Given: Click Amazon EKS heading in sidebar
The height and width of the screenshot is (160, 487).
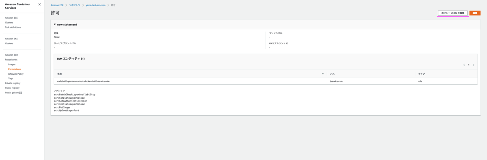Looking at the screenshot, I should [11, 39].
